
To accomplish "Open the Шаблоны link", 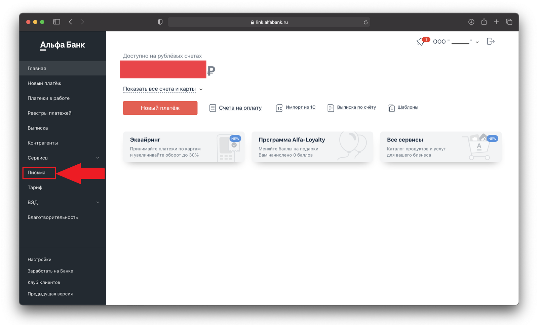I will click(x=408, y=107).
